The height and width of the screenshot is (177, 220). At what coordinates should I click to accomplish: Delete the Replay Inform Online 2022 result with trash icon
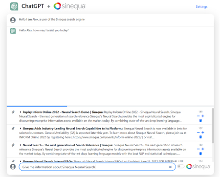point(200,121)
